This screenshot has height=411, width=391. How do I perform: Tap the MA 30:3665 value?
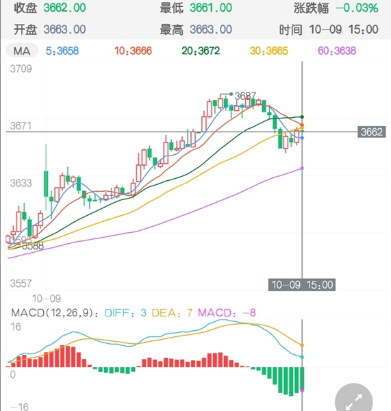[269, 51]
